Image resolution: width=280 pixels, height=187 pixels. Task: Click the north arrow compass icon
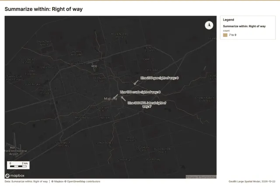(209, 25)
